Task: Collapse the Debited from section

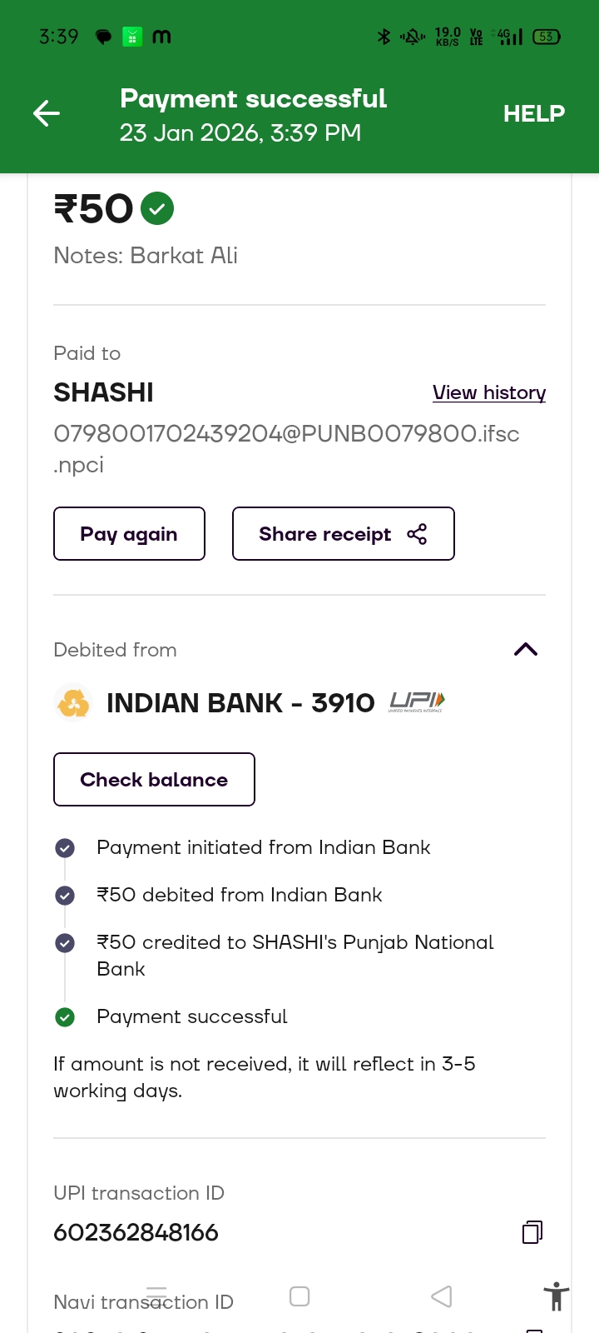Action: coord(526,650)
